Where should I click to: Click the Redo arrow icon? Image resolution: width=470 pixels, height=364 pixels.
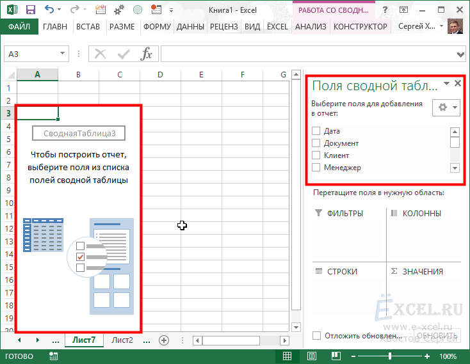click(74, 10)
